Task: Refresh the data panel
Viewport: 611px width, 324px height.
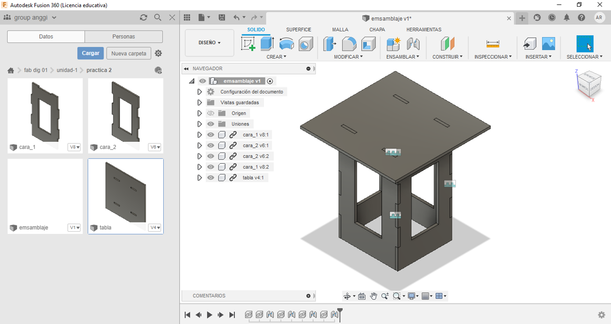Action: pos(143,18)
